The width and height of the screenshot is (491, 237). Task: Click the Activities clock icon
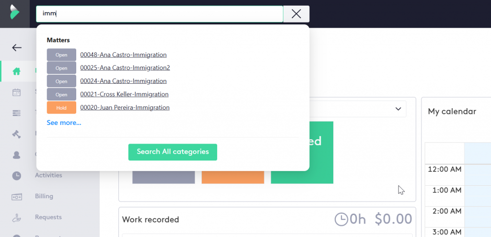coord(17,175)
